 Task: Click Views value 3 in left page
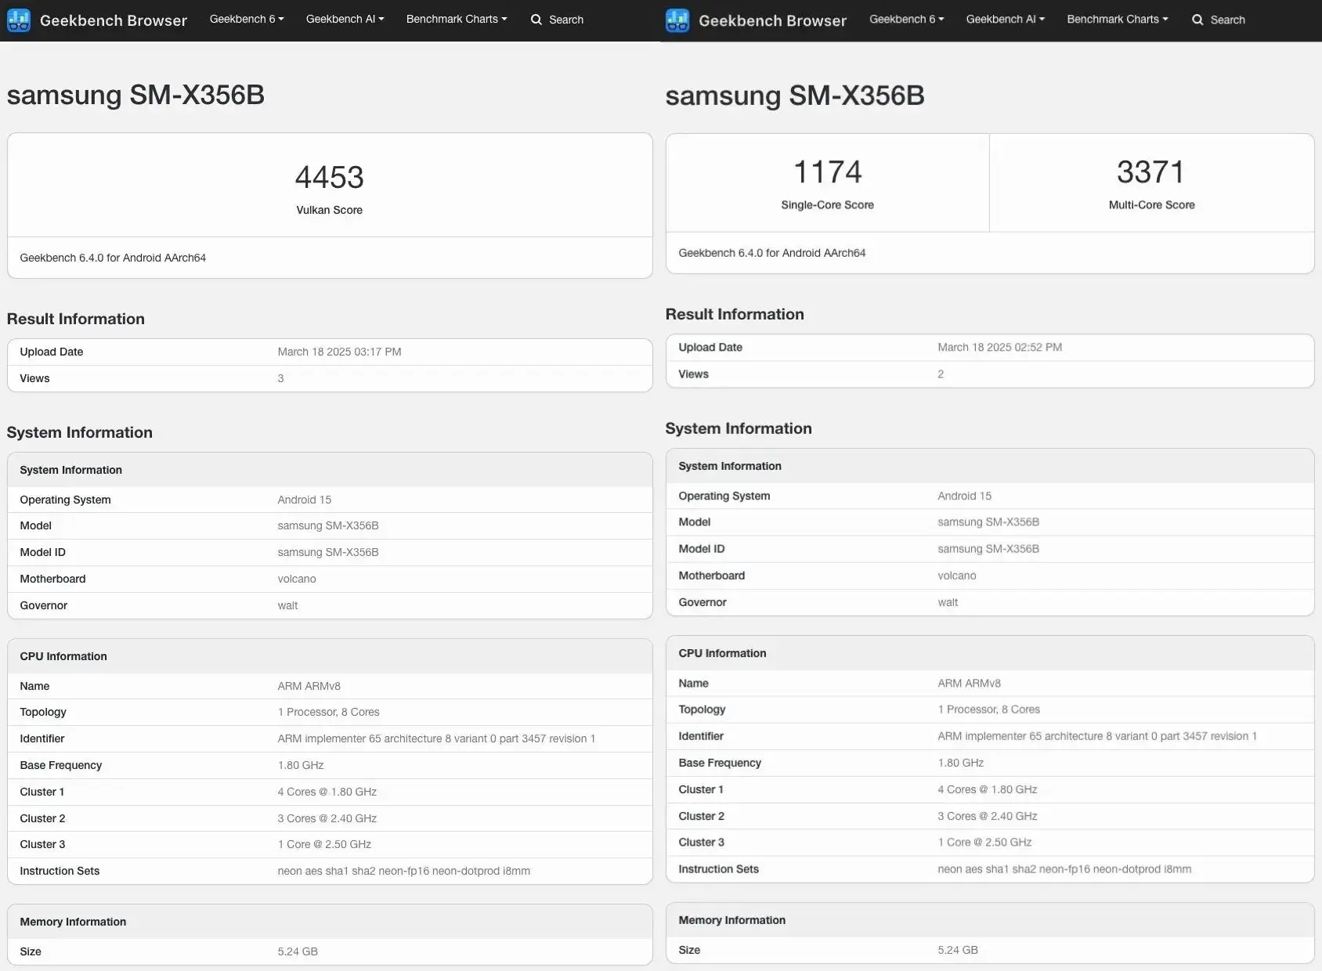pos(280,379)
